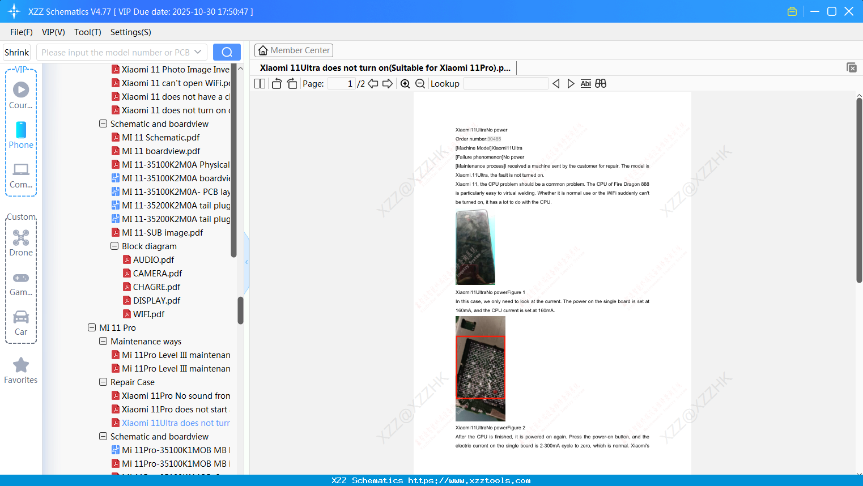Click the Lookup search field
The height and width of the screenshot is (486, 863).
506,84
